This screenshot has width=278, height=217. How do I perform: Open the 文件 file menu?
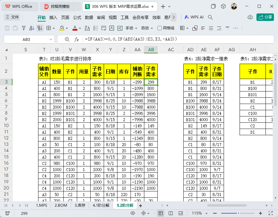pyautogui.click(x=12, y=17)
